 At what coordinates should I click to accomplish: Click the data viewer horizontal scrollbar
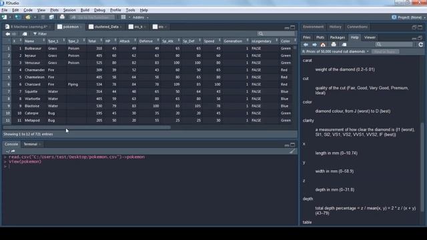pyautogui.click(x=87, y=127)
